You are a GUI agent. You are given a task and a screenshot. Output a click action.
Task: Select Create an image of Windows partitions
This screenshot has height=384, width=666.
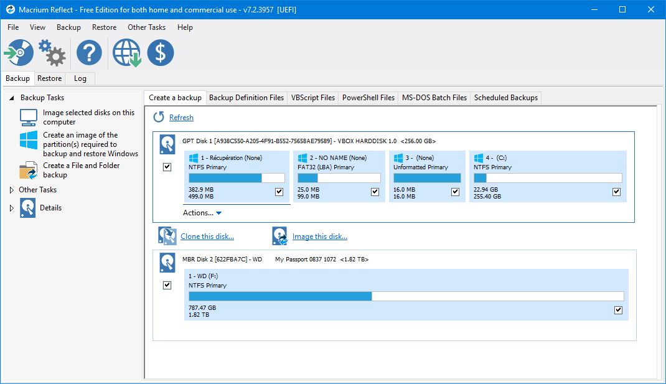[x=90, y=144]
